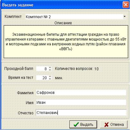The image size is (130, 130).
Task: Click the red cross icon on Отмена
Action: click(x=106, y=125)
